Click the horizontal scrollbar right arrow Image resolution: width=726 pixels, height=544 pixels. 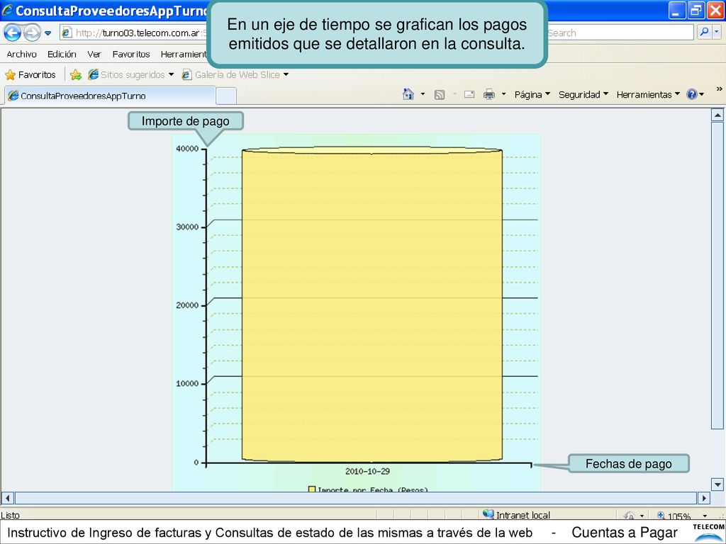[704, 498]
